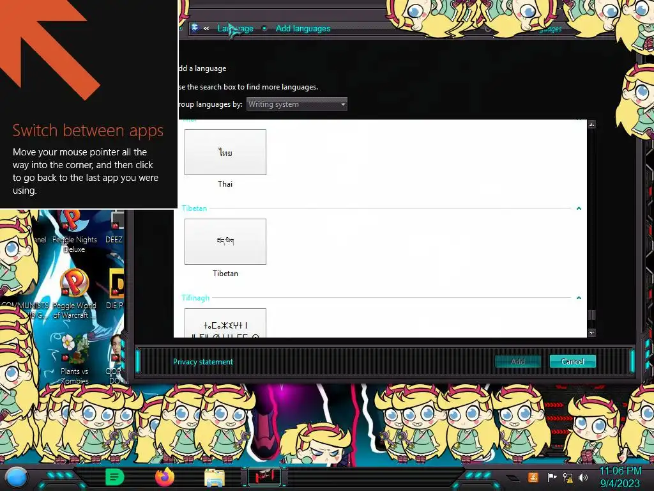654x491 pixels.
Task: Click the Tifinagh group heading
Action: [195, 298]
